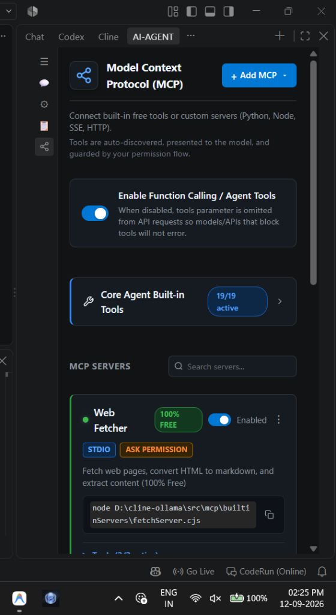Switch to the Chat tab
The height and width of the screenshot is (615, 336).
click(35, 37)
